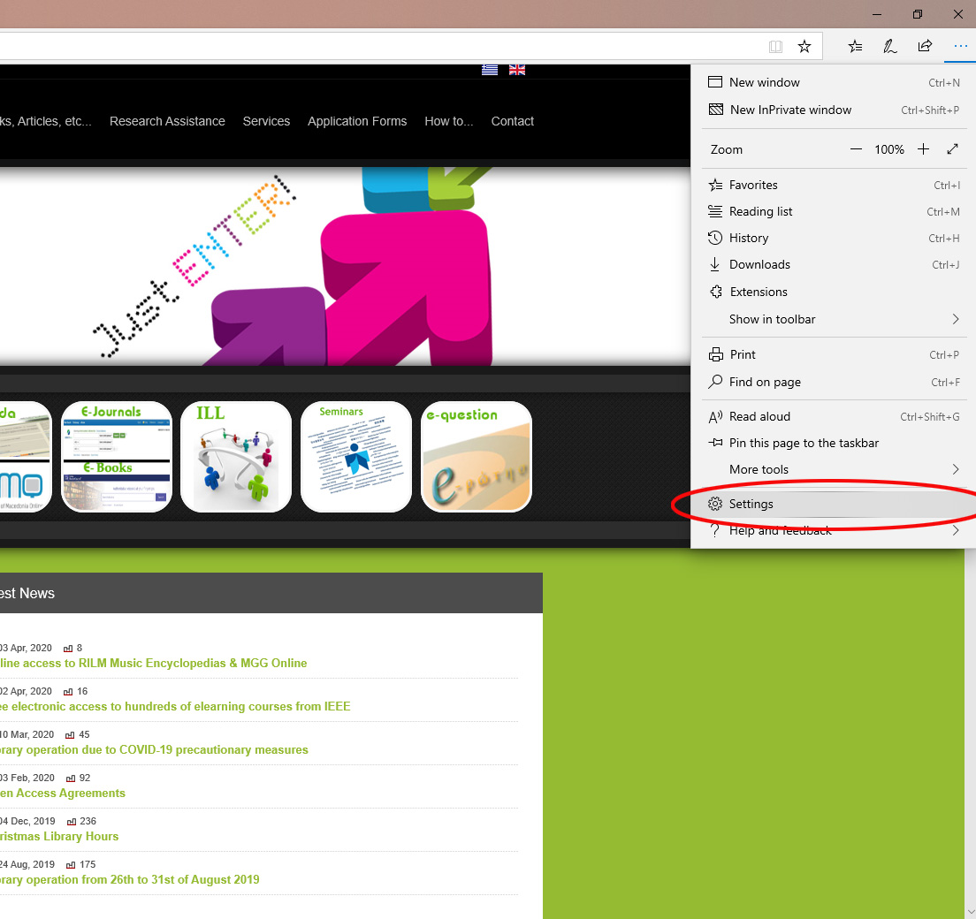Click the three-dot Settings and more button
This screenshot has width=976, height=919.
(960, 47)
